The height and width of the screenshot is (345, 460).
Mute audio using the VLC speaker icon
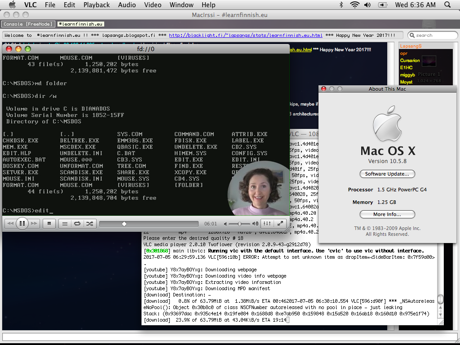click(x=225, y=223)
